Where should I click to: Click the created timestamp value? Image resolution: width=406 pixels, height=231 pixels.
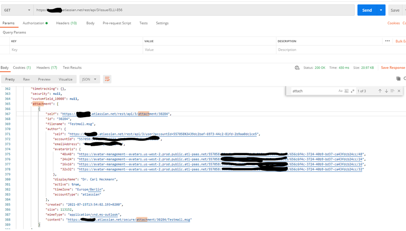coord(94,204)
